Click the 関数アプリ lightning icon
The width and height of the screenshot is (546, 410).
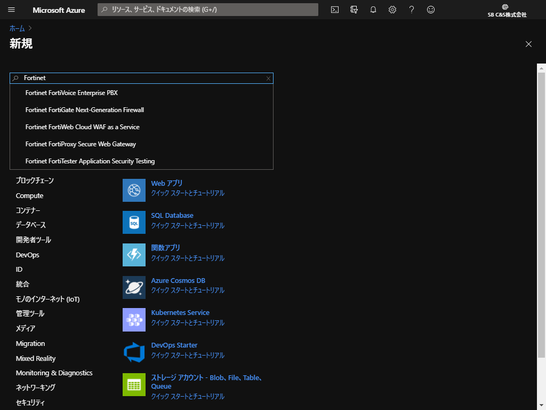[x=134, y=255]
